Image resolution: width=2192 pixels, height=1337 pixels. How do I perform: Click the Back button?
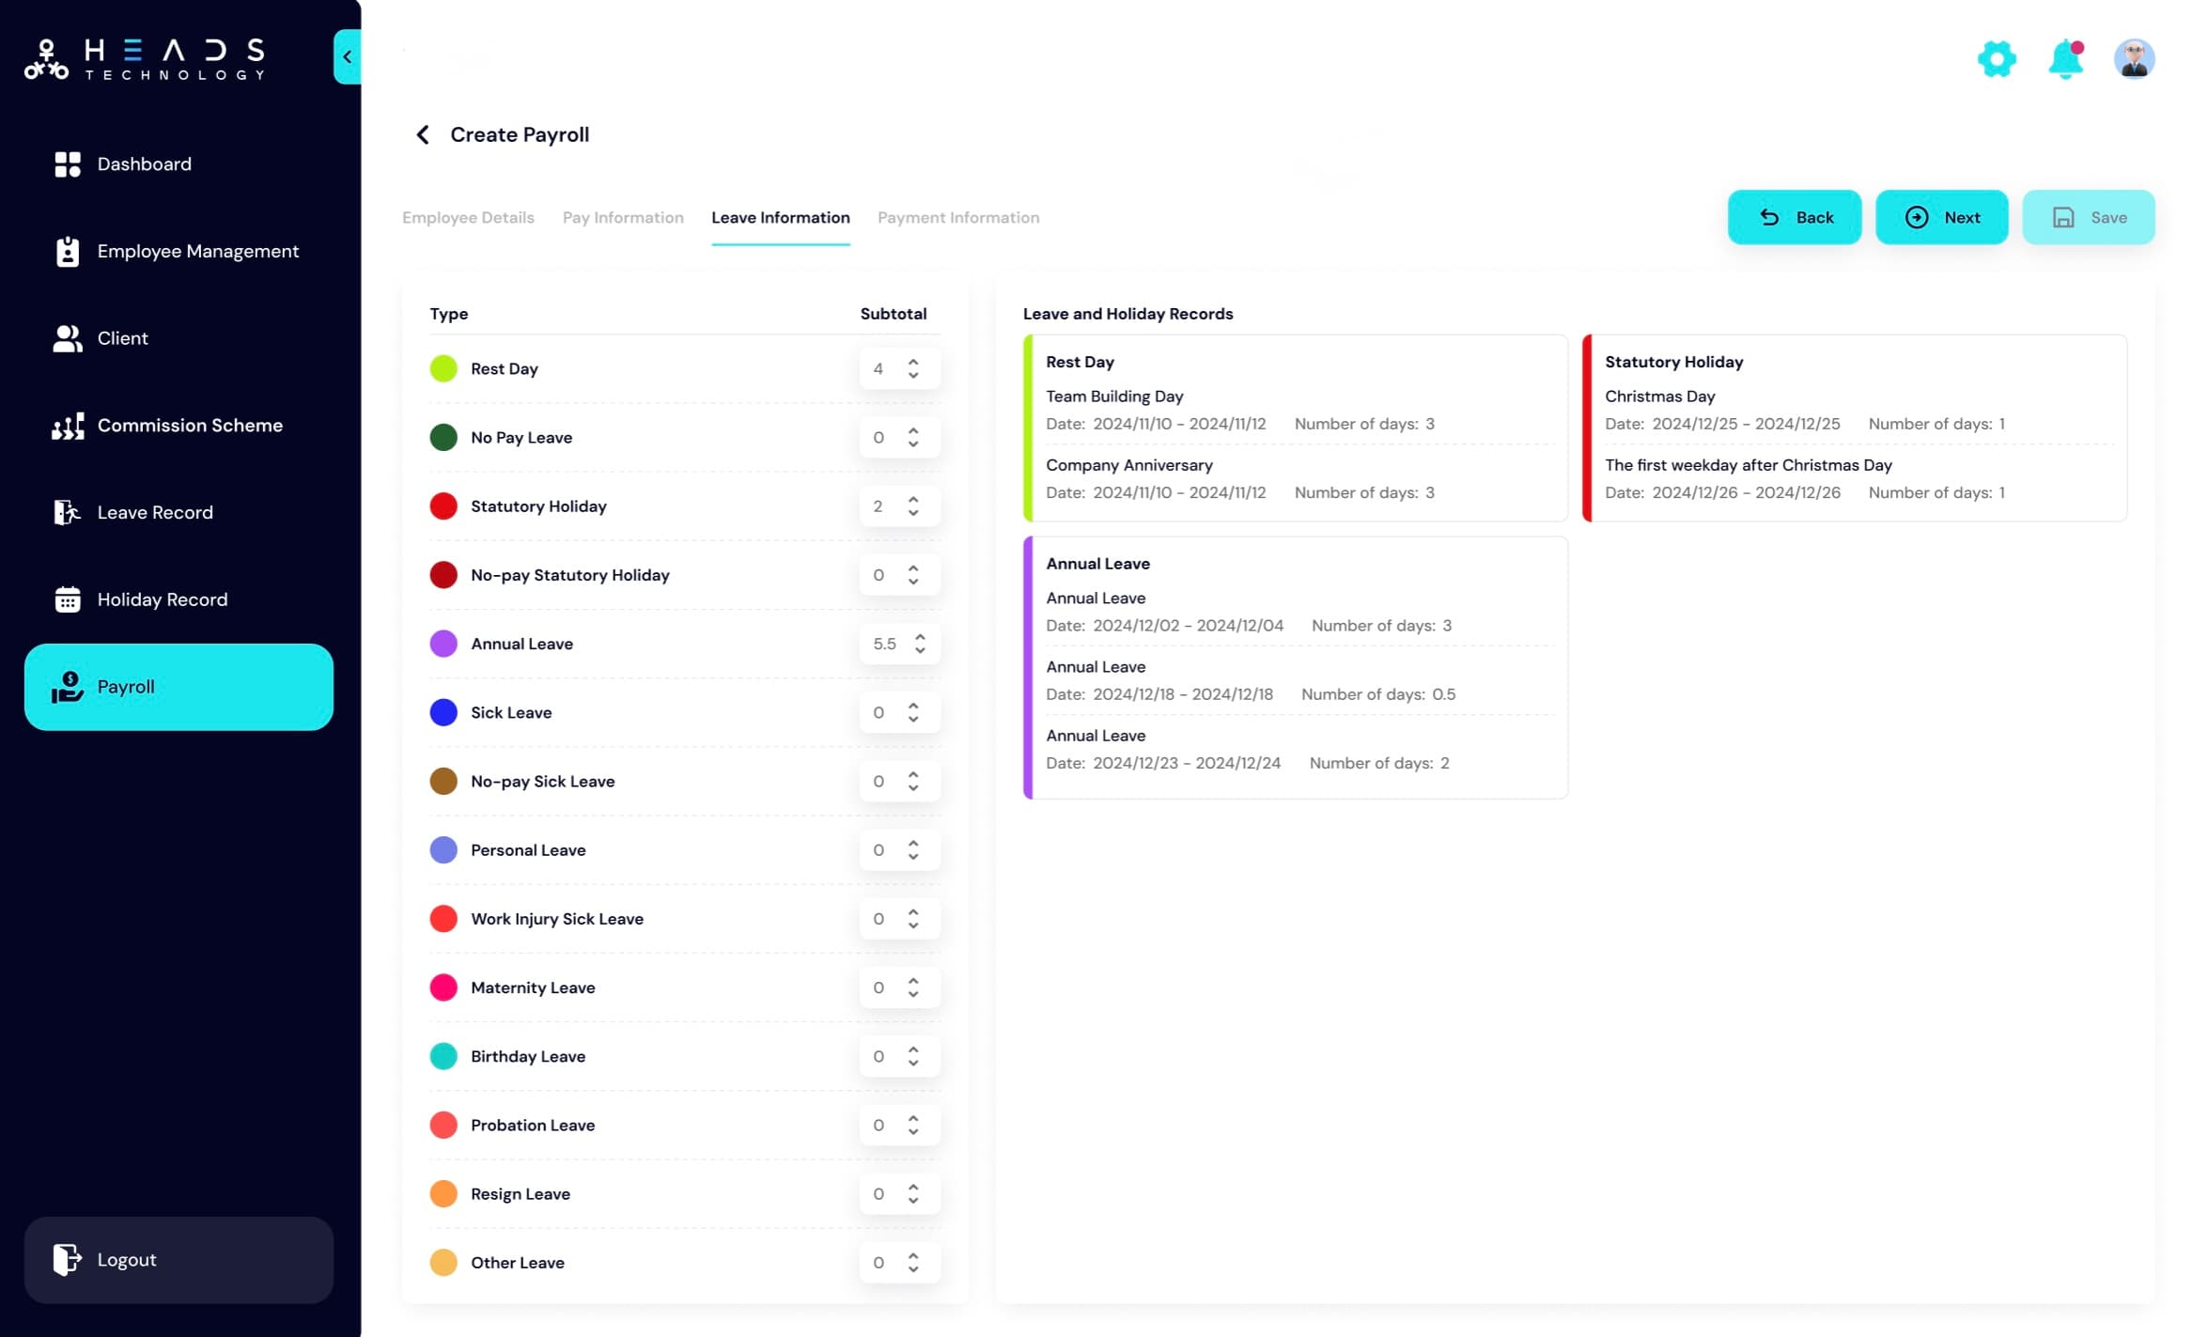click(x=1794, y=217)
